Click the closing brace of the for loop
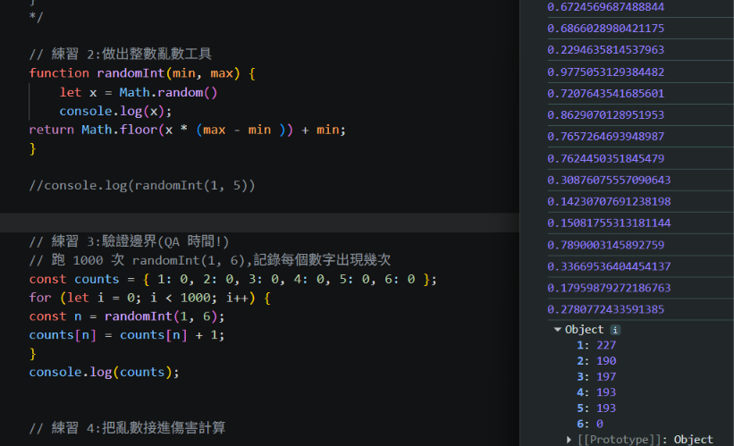Viewport: 734px width, 446px height. [32, 354]
